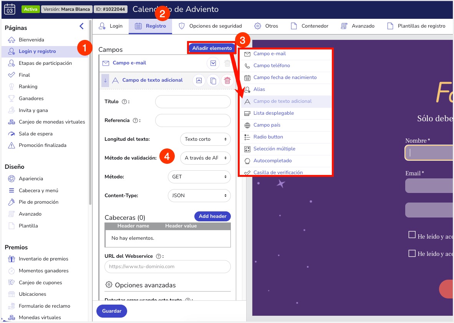Click the help icon beside URL del Webservice
The image size is (454, 323).
[x=158, y=256]
